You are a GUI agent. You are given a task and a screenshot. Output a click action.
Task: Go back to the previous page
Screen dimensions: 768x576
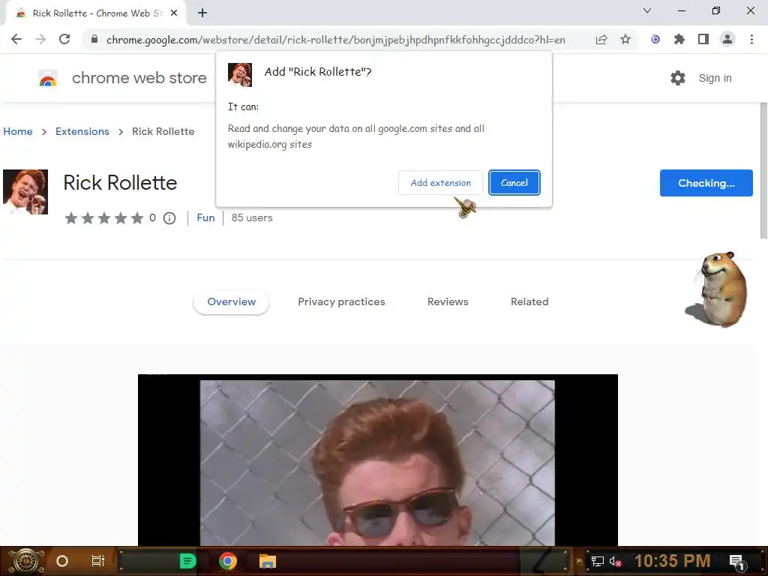[x=16, y=39]
